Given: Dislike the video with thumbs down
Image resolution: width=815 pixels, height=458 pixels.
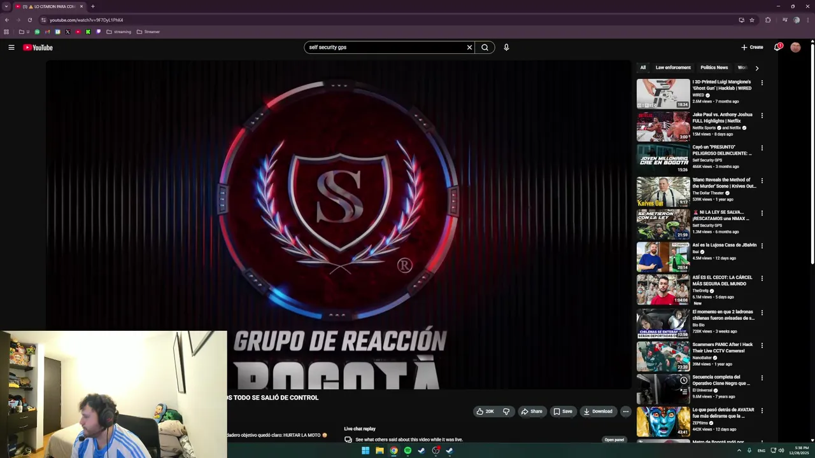Looking at the screenshot, I should pos(506,412).
